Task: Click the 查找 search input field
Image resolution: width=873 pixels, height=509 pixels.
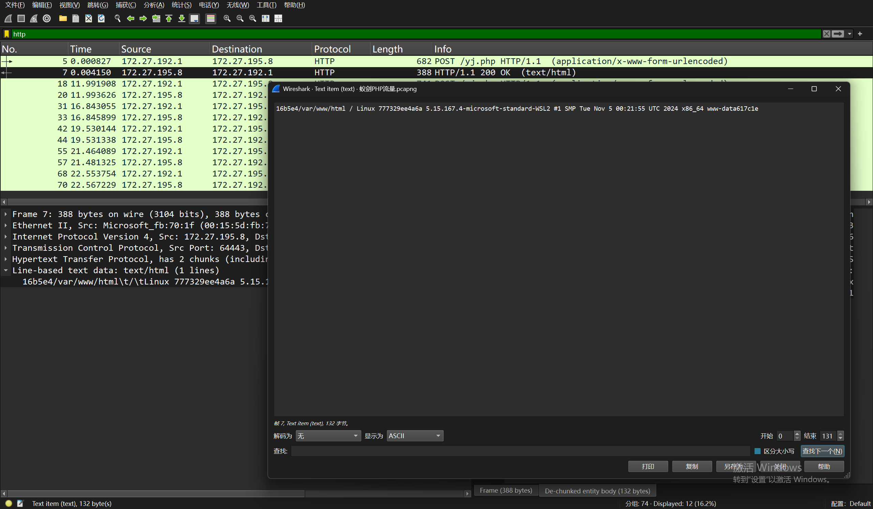Action: pos(520,451)
